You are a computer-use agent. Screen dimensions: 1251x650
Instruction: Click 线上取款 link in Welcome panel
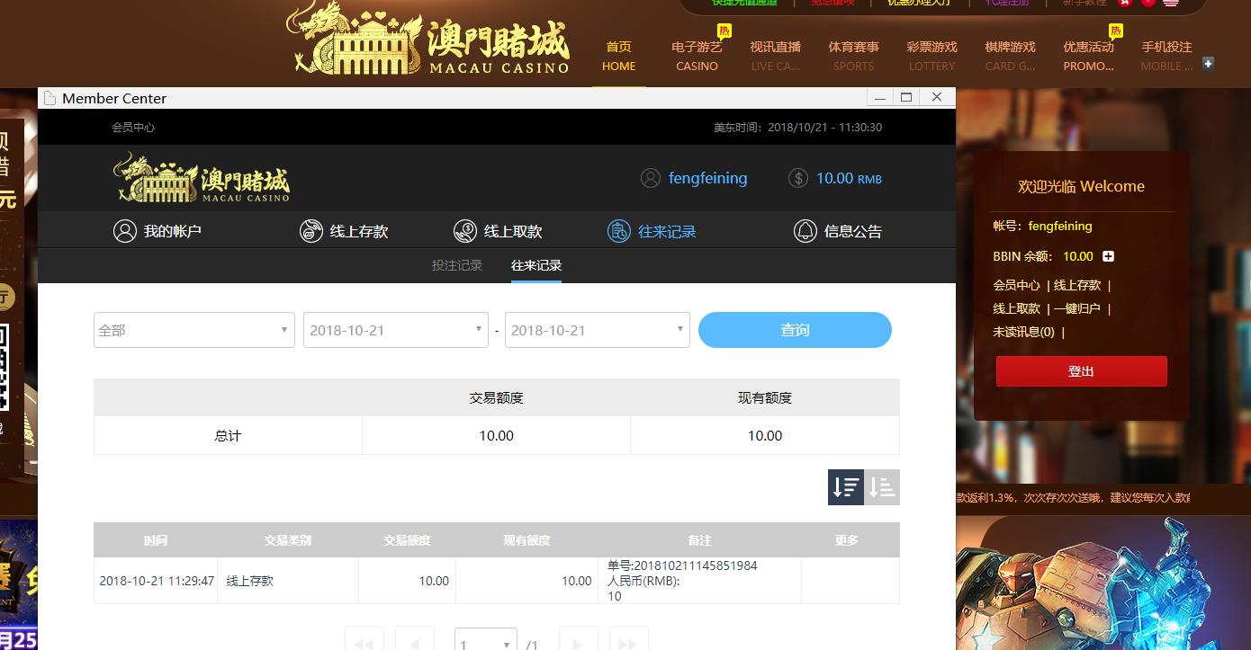tap(1016, 308)
